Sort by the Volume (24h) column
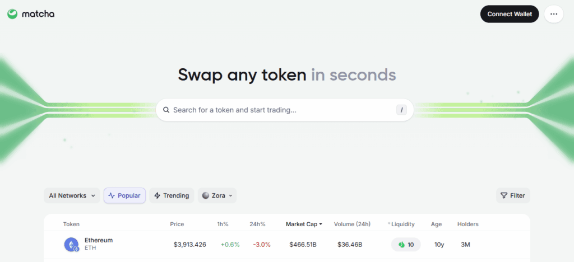The image size is (574, 262). point(352,224)
